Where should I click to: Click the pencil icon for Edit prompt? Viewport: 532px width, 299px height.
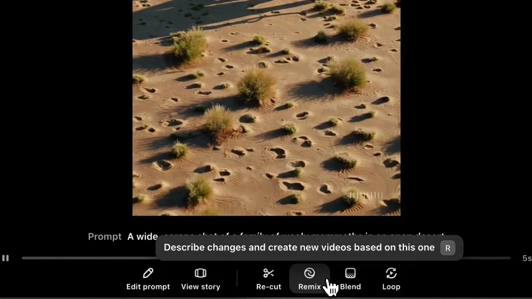[148, 273]
